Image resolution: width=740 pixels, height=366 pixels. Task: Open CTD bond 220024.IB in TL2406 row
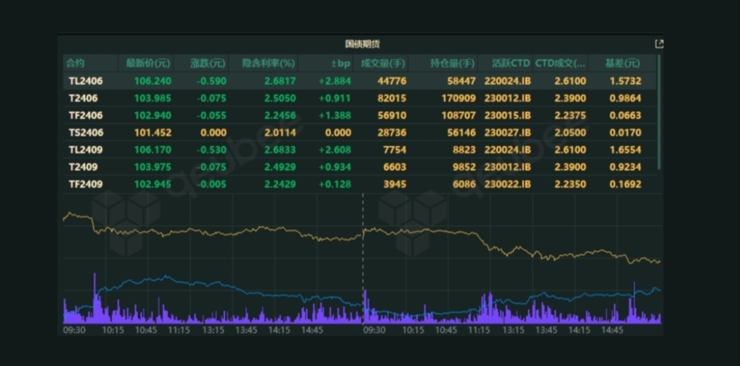[507, 81]
